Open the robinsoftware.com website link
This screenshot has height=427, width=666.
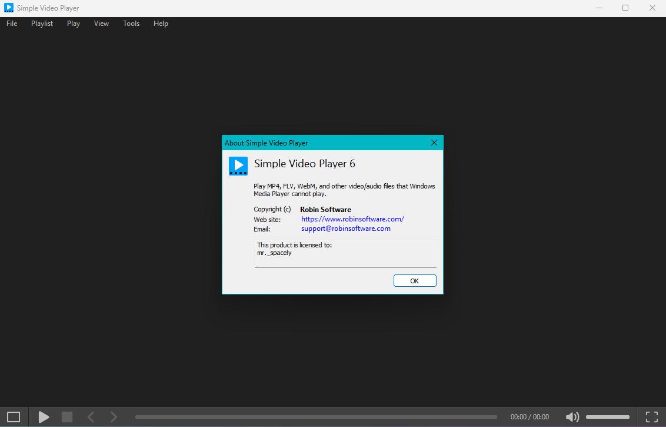tap(352, 219)
